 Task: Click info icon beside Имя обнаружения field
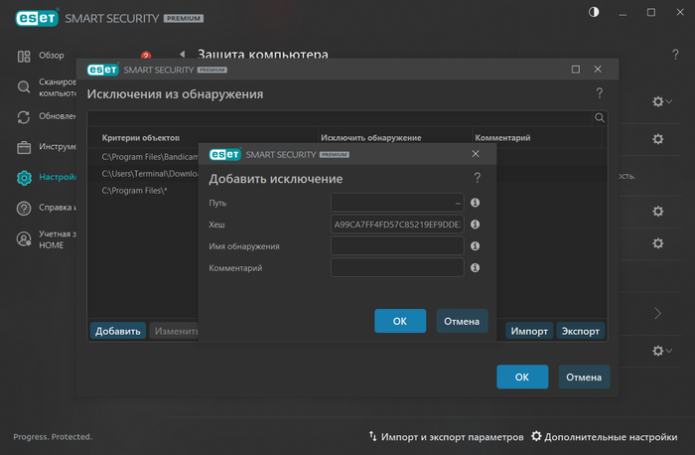click(475, 246)
